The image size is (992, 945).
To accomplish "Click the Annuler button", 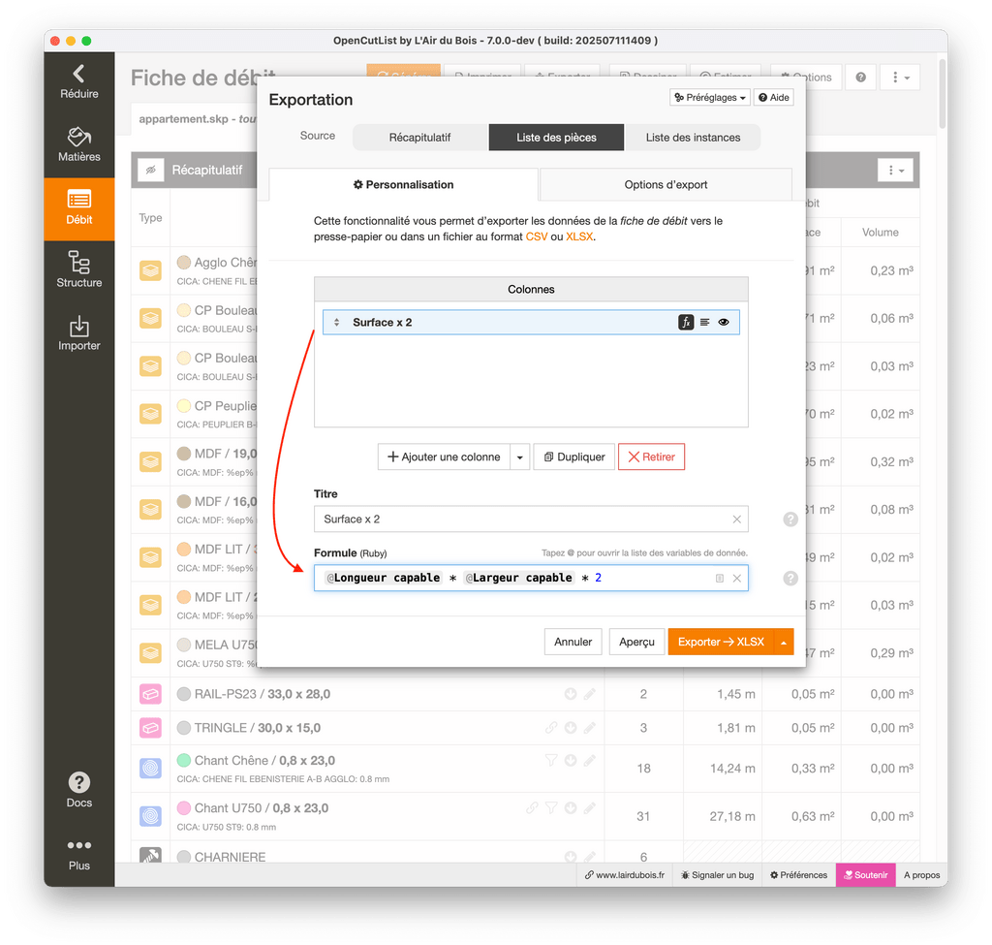I will point(573,642).
